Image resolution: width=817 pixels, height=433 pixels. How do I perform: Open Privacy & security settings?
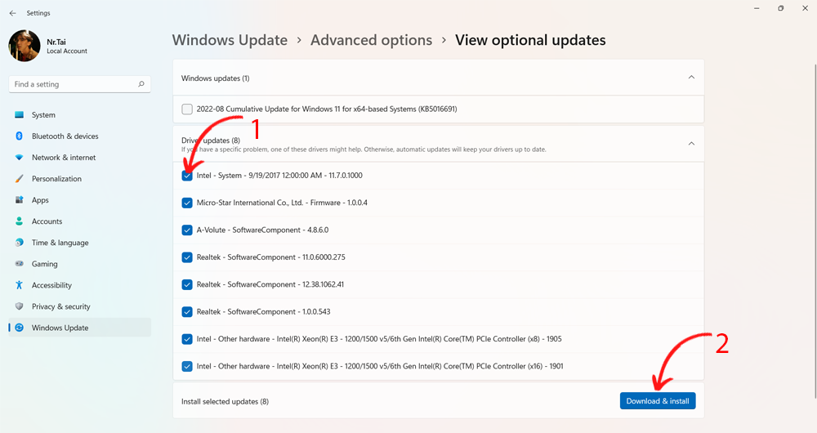[x=80, y=306]
